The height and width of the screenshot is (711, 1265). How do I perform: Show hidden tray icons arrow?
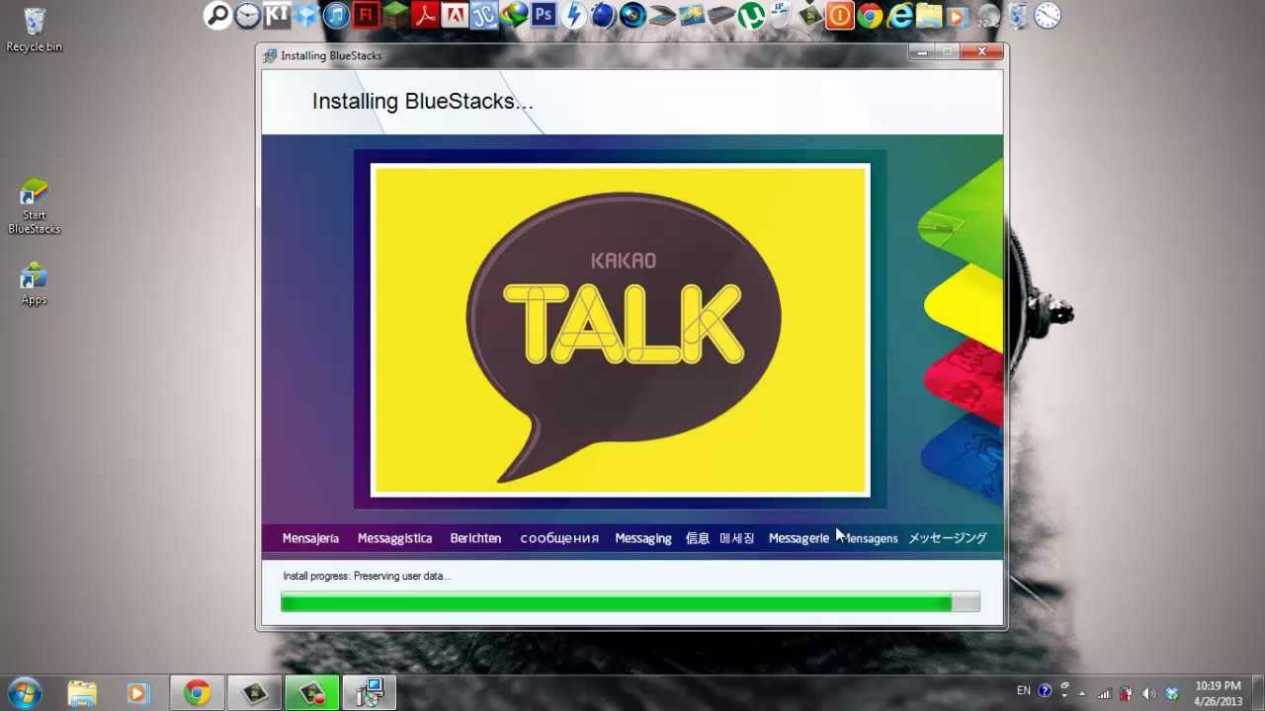(x=1082, y=693)
